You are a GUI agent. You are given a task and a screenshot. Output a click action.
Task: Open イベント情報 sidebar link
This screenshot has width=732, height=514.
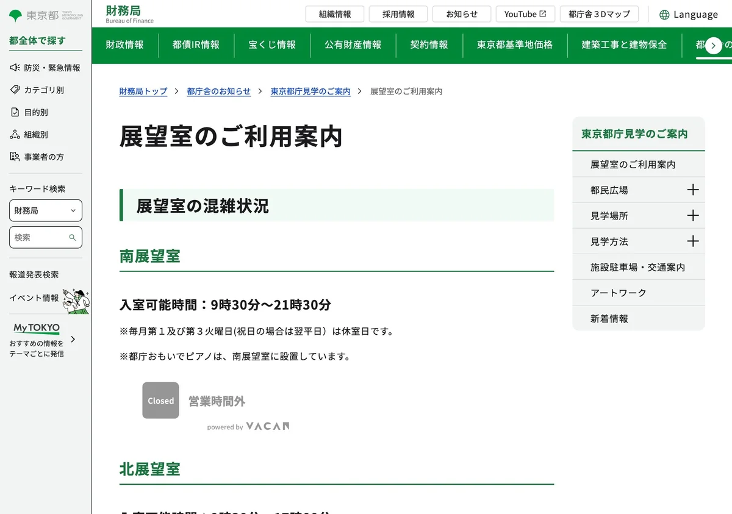tap(34, 298)
